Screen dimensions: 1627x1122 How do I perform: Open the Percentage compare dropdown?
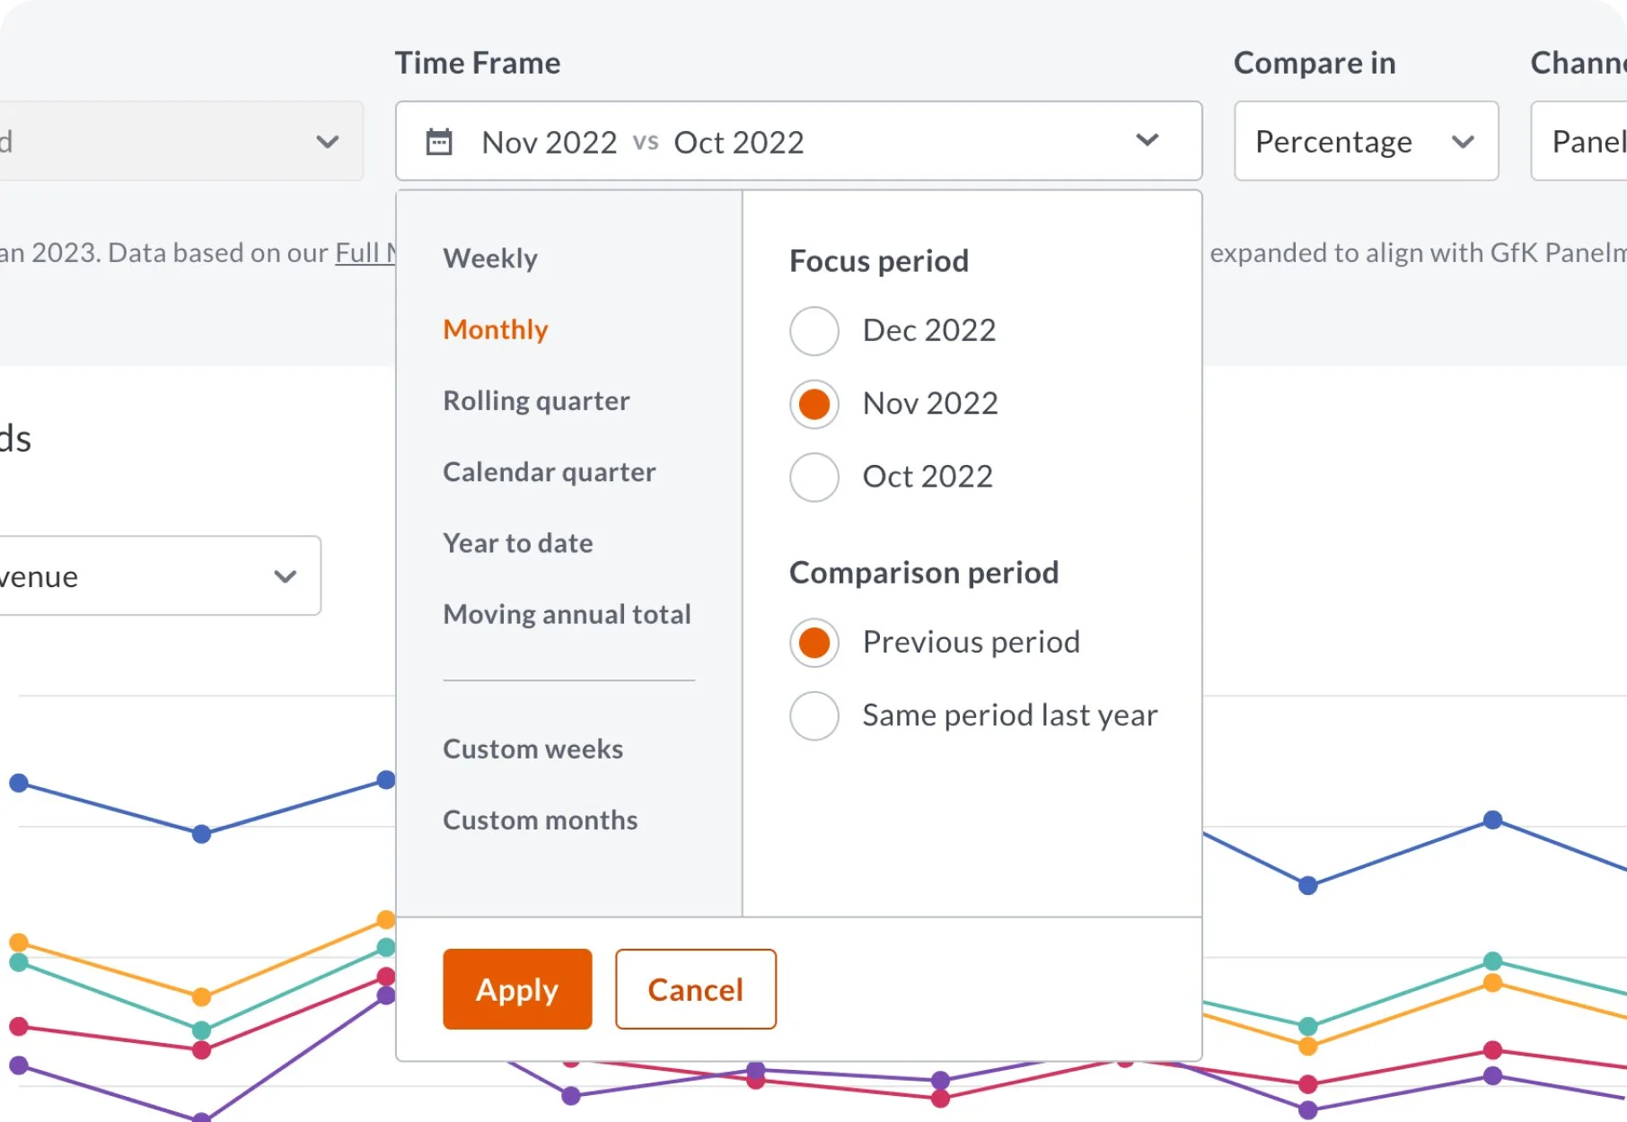(x=1365, y=141)
